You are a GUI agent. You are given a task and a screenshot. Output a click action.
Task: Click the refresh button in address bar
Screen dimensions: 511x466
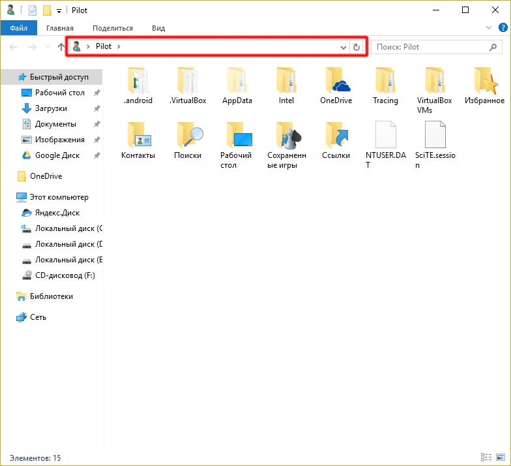pos(356,47)
